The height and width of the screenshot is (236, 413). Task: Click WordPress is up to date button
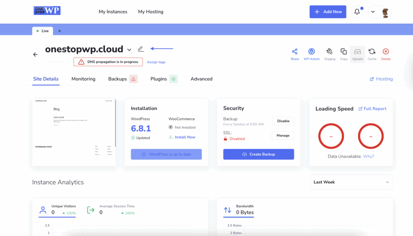(x=166, y=154)
